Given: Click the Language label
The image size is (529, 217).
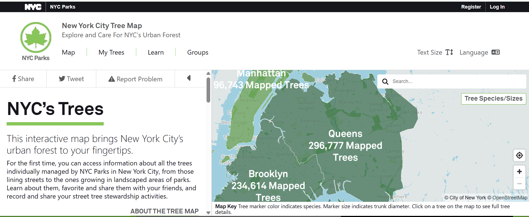Looking at the screenshot, I should click(x=474, y=52).
